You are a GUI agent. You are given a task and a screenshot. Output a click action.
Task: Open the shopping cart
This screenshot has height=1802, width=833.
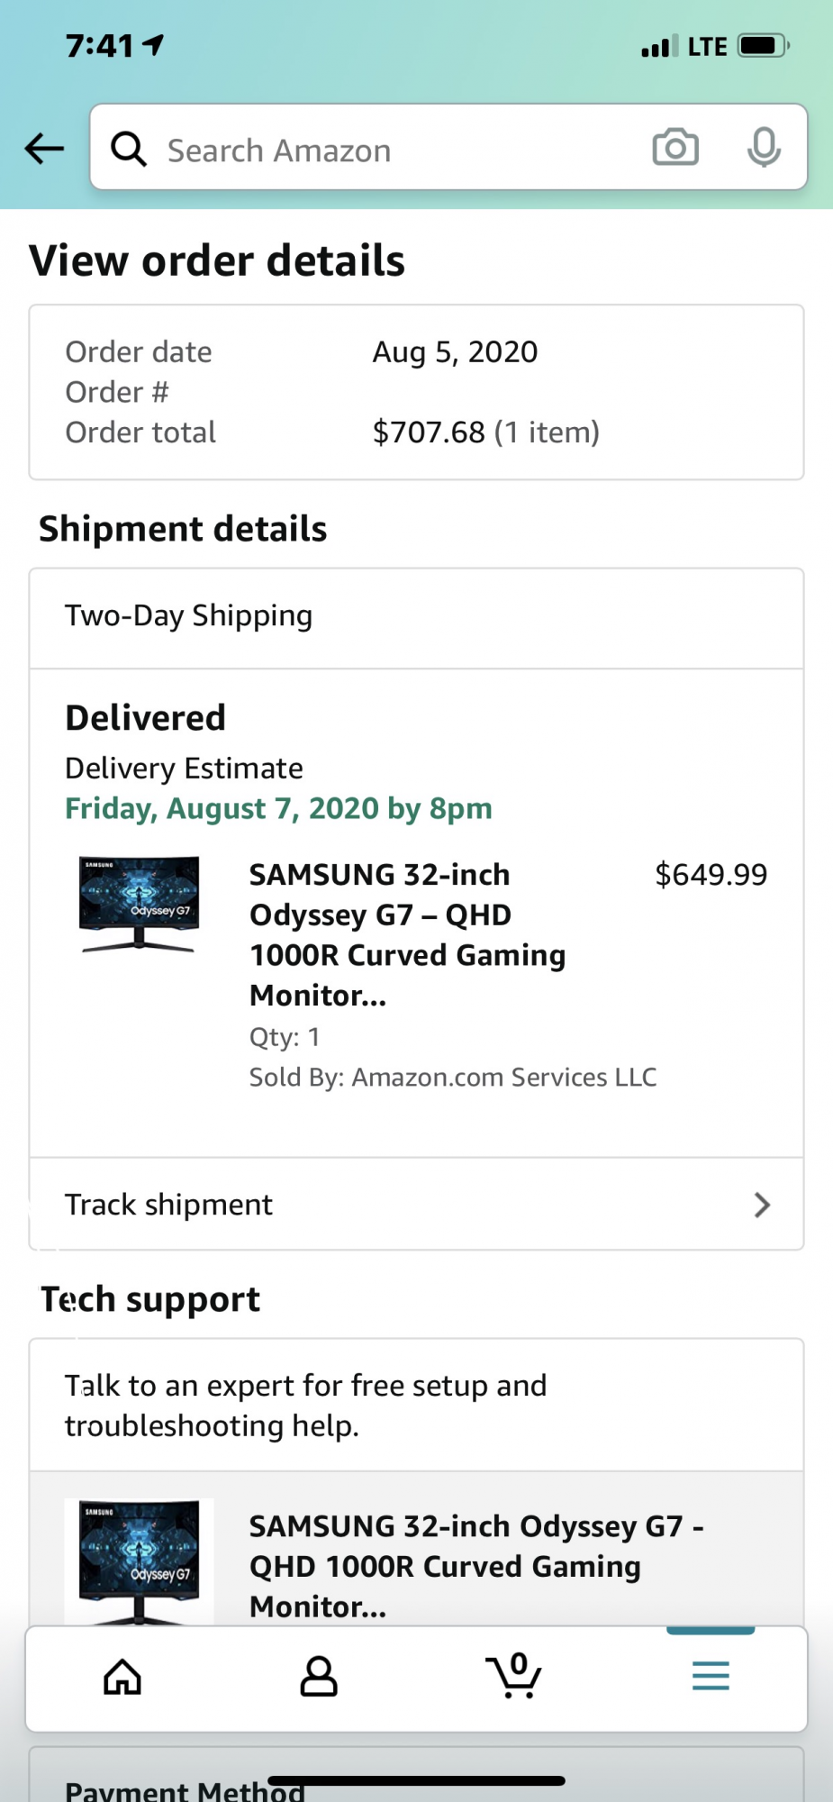click(x=513, y=1677)
